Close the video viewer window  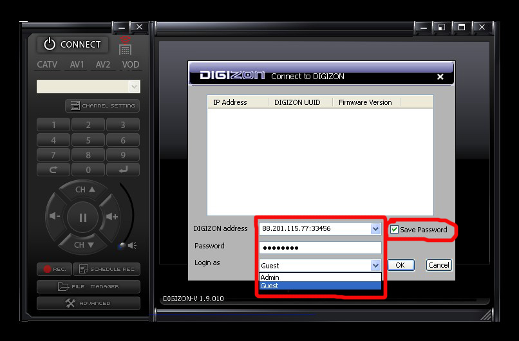point(482,28)
